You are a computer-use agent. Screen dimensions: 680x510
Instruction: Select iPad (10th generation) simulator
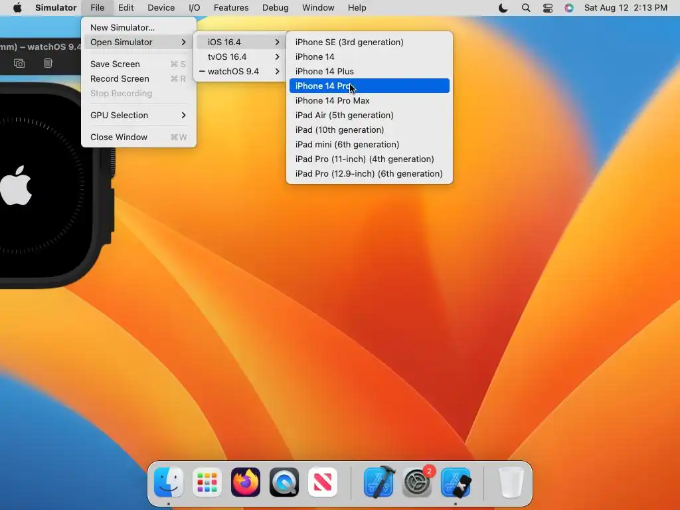tap(369, 129)
